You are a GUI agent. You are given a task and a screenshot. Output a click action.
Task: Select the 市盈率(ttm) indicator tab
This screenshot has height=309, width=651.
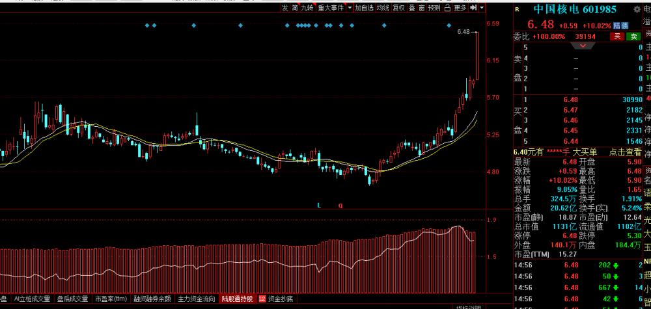[x=111, y=299]
